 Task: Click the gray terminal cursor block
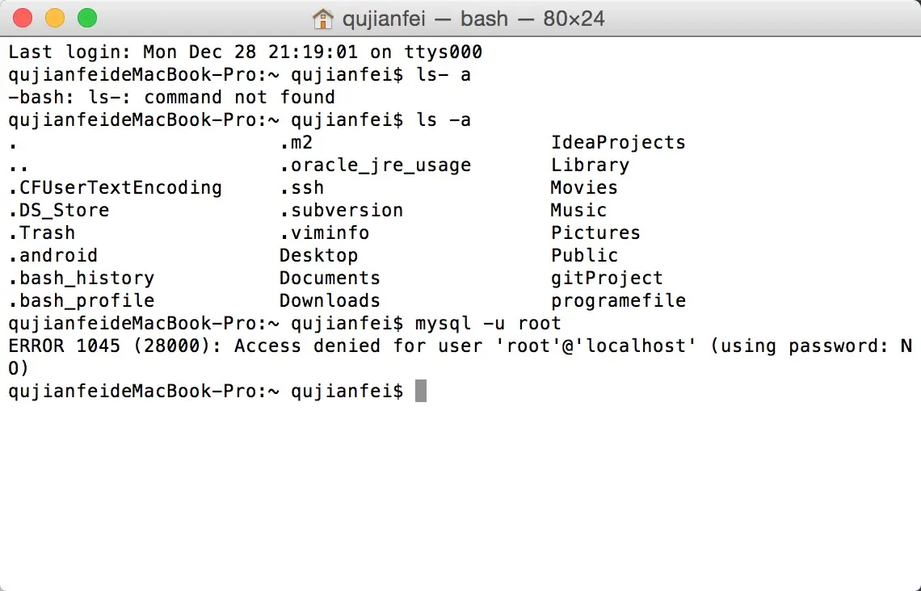coord(421,391)
